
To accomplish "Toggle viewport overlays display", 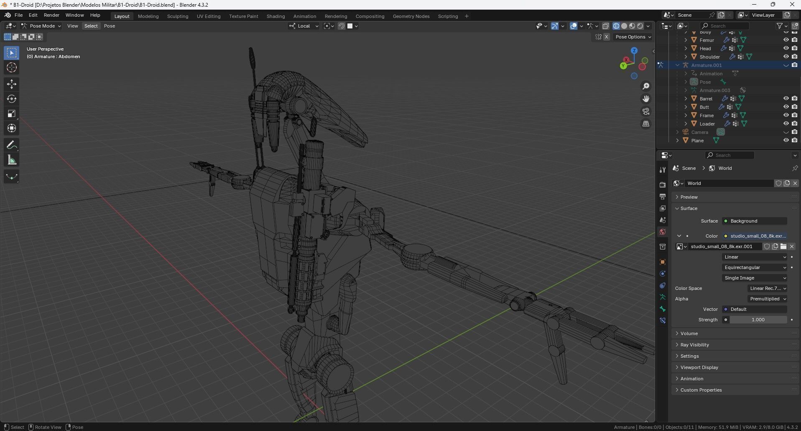I will (574, 26).
